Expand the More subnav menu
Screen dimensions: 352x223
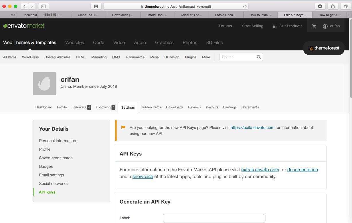[206, 57]
